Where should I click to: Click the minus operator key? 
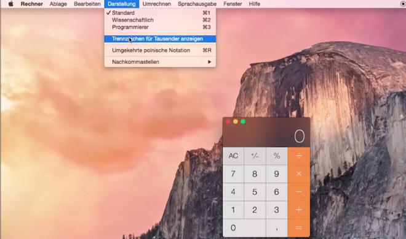299,192
